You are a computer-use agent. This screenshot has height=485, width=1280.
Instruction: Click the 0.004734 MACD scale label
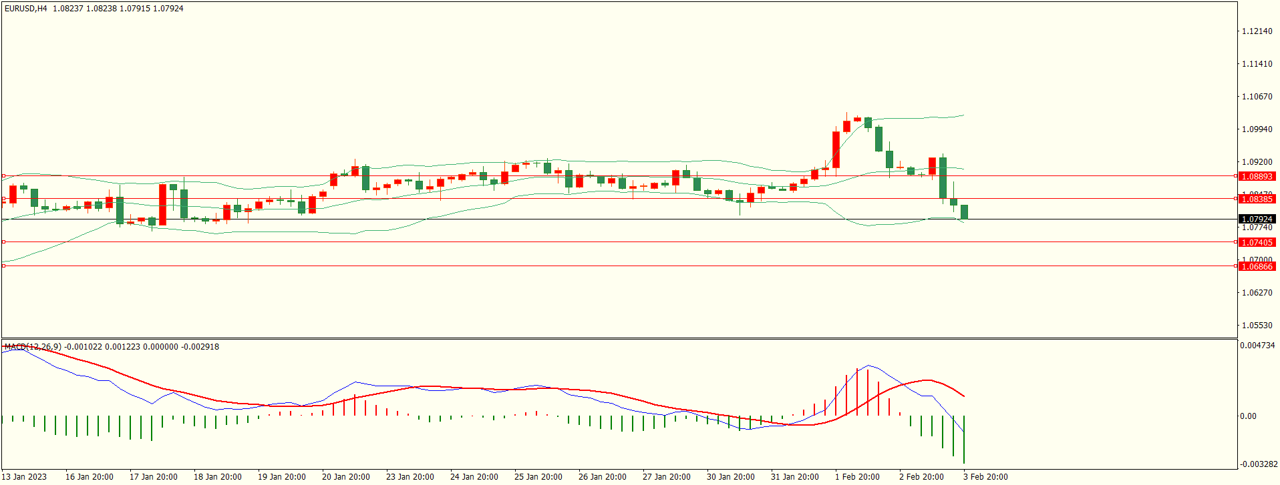[1257, 346]
